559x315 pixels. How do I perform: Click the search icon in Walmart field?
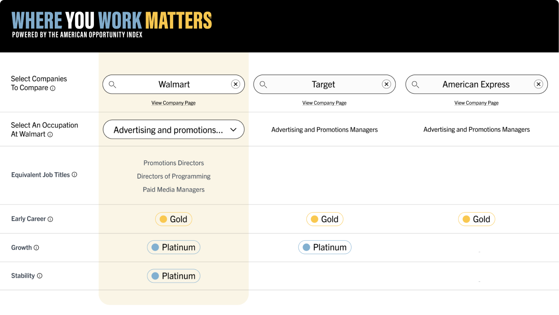pos(112,85)
